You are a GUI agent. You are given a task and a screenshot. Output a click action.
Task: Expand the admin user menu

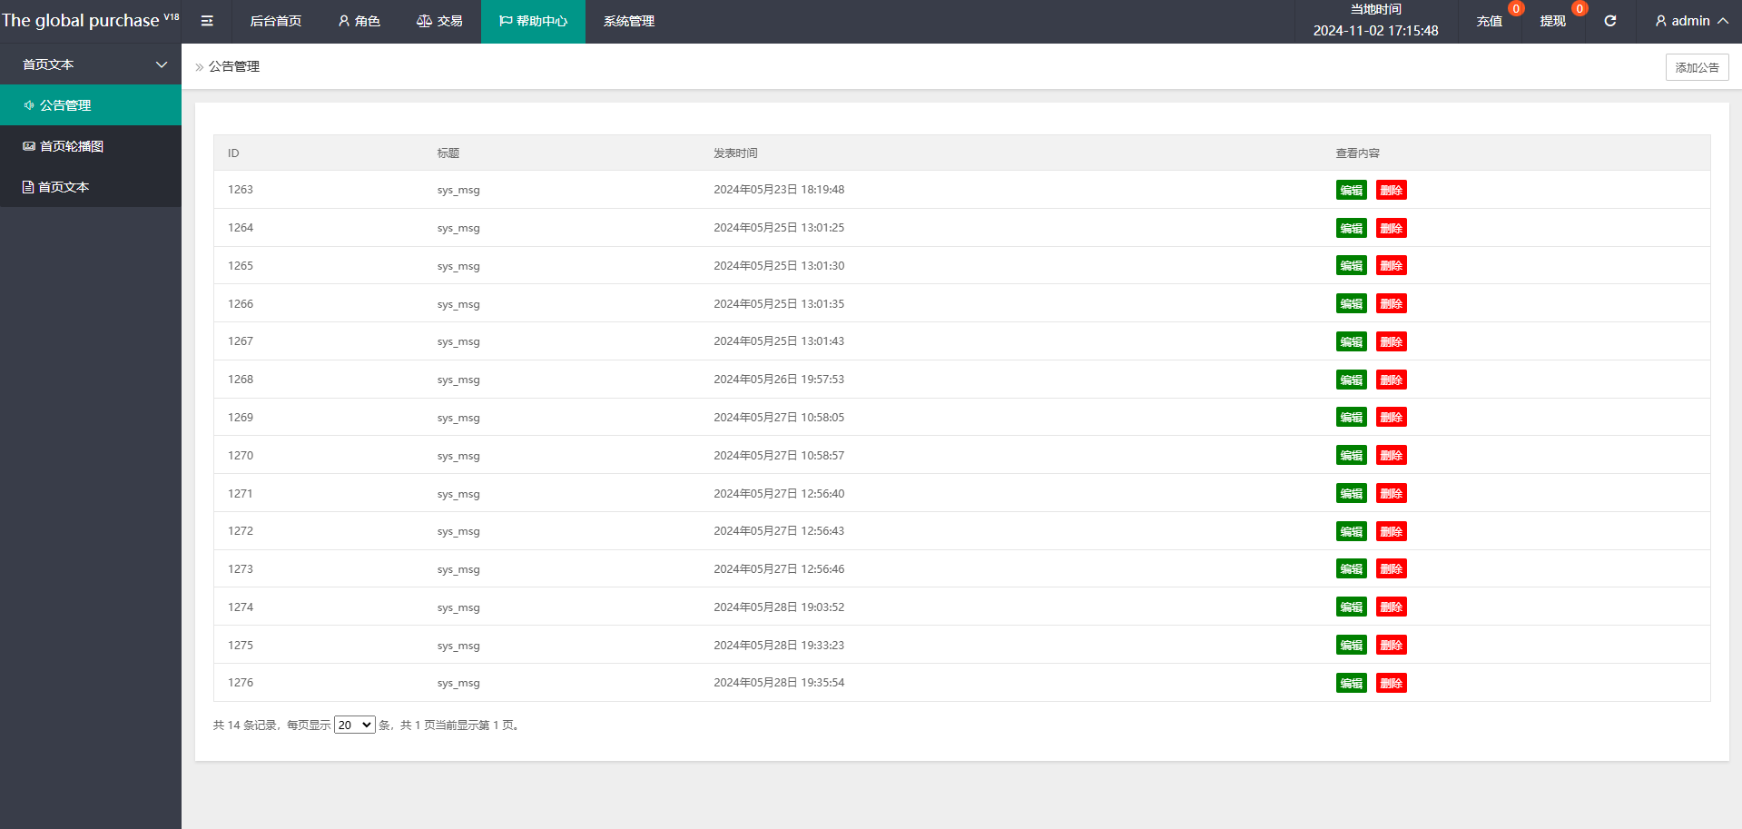[1690, 21]
